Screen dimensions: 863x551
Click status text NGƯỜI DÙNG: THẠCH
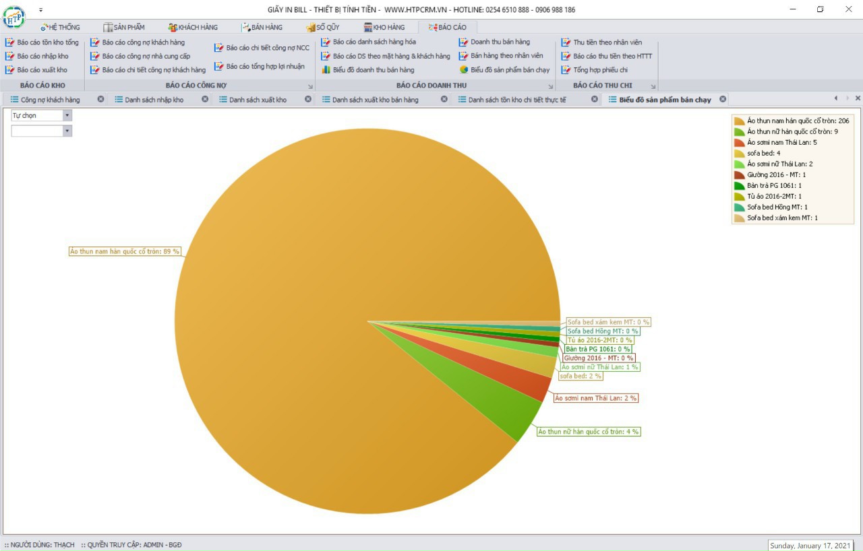pyautogui.click(x=40, y=545)
